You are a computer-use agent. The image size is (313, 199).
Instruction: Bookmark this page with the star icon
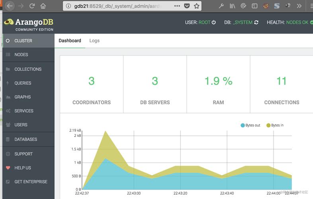click(197, 6)
